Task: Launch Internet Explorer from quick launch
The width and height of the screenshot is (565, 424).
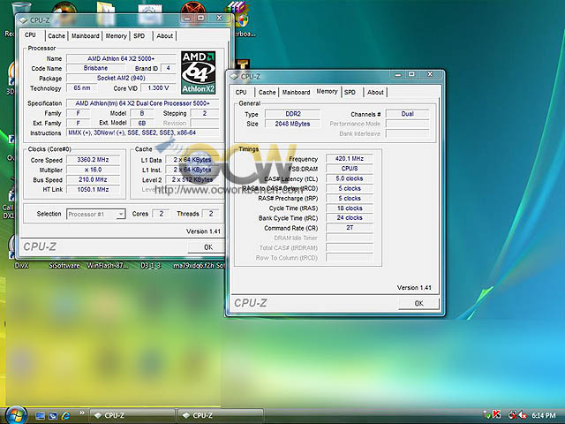Action: point(65,416)
